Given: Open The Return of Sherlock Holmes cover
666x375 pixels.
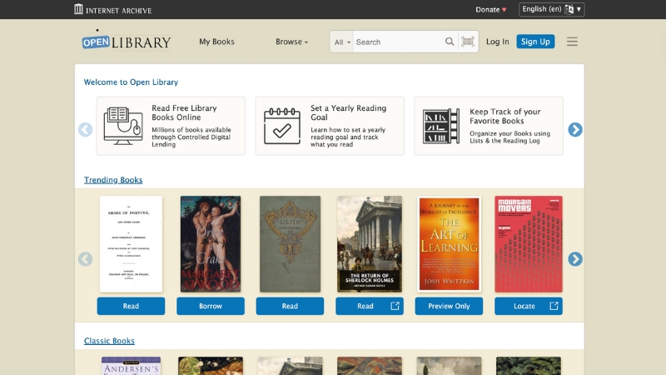Looking at the screenshot, I should pyautogui.click(x=370, y=244).
